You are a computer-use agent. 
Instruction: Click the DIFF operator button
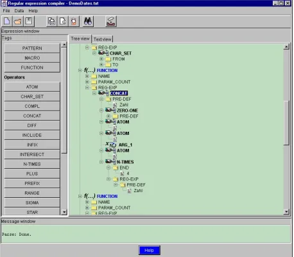click(x=32, y=125)
